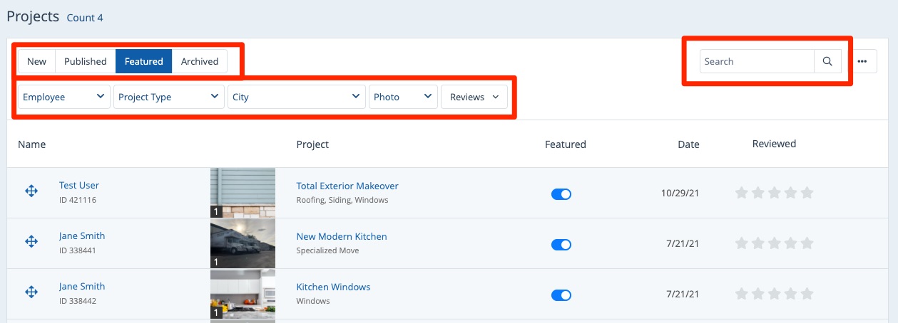The width and height of the screenshot is (898, 323).
Task: Switch to the Published tab
Action: (x=85, y=61)
